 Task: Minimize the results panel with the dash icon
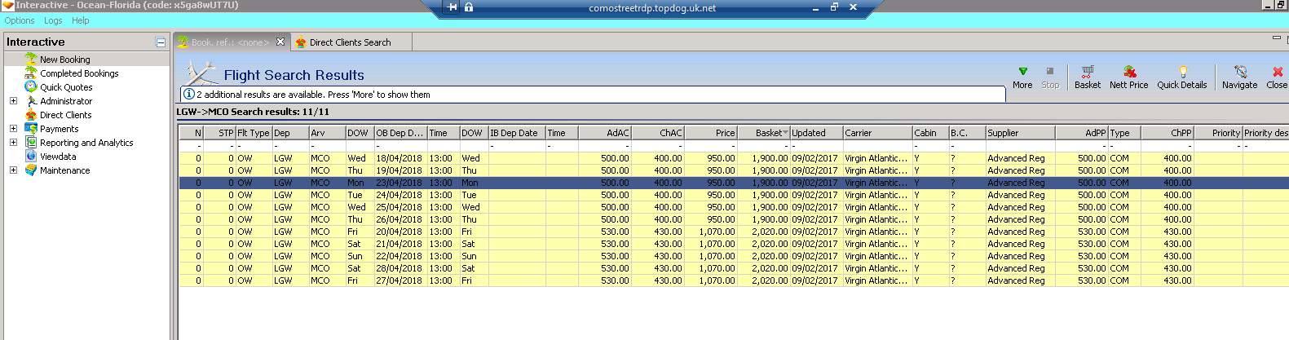coord(1277,38)
